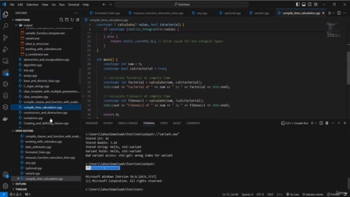Toggle primary side bar visibility
This screenshot has width=350, height=197.
[297, 4]
